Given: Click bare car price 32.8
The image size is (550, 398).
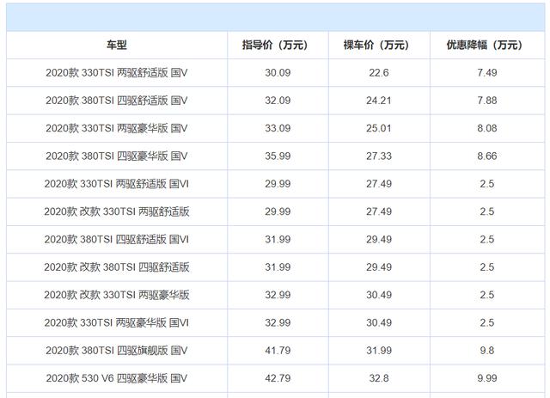Looking at the screenshot, I should 379,377.
